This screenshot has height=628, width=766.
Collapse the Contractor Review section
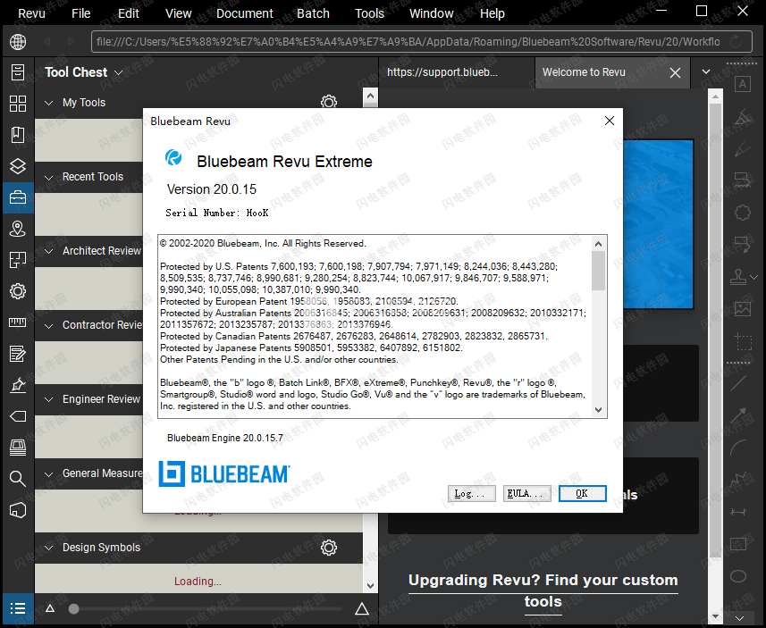(48, 326)
